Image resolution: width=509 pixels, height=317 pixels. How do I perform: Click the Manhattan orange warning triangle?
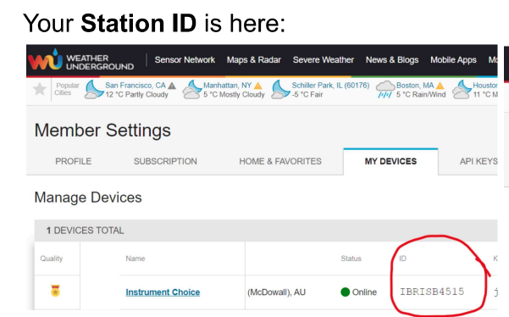pos(258,86)
